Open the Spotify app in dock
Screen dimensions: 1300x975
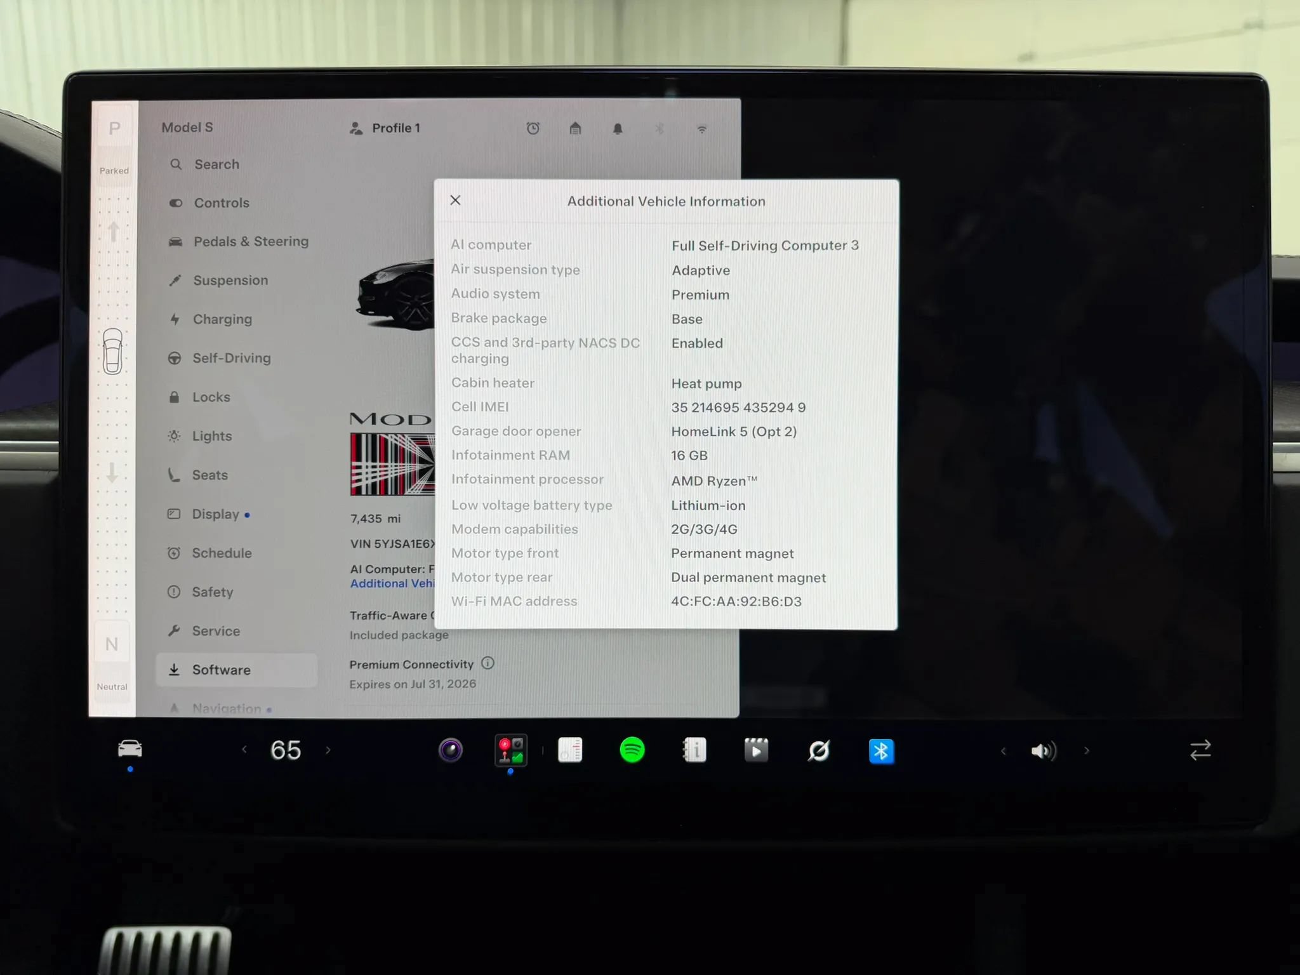pos(632,750)
